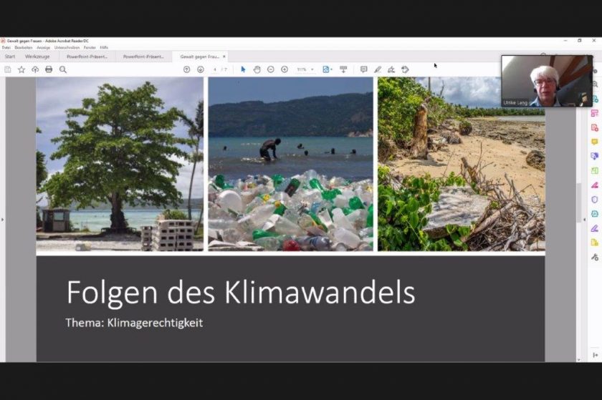This screenshot has width=602, height=400.
Task: Add a comment with speech bubble icon
Action: [363, 69]
